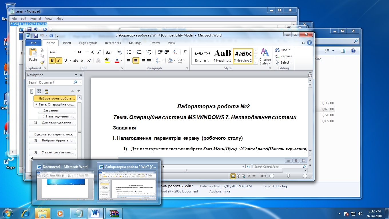Expand the Styles gallery More arrow
The image size is (389, 219).
[x=256, y=62]
